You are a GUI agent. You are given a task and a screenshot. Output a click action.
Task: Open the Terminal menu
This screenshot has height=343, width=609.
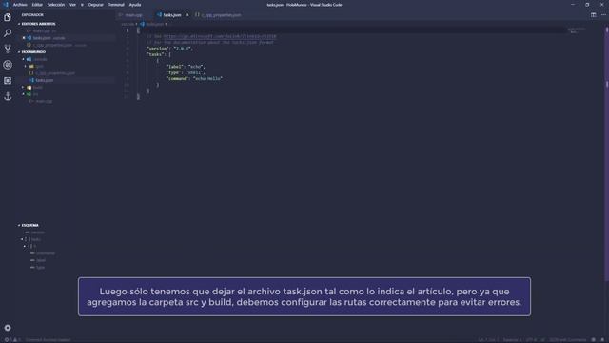(x=116, y=5)
